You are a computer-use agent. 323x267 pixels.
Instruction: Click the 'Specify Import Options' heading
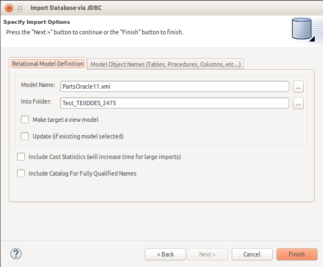37,22
